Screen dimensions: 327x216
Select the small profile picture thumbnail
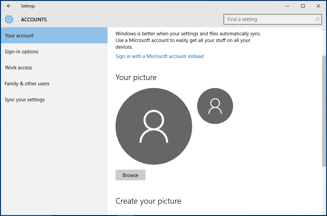215,106
